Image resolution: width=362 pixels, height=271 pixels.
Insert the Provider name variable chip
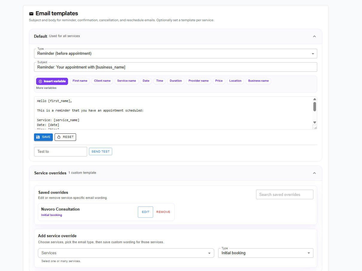click(198, 81)
